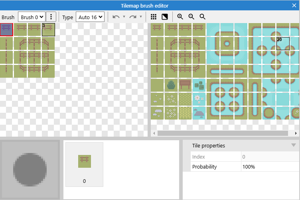Click the Redo arrow icon

pyautogui.click(x=133, y=17)
